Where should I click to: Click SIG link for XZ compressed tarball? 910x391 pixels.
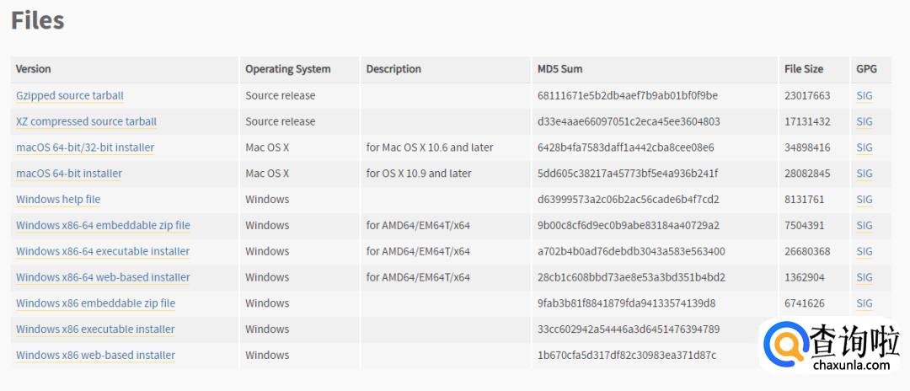[x=864, y=121]
